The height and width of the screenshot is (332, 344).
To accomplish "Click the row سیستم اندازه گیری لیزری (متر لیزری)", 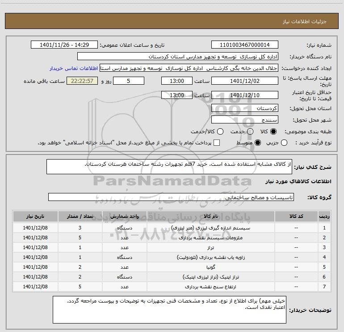I will tap(172, 228).
